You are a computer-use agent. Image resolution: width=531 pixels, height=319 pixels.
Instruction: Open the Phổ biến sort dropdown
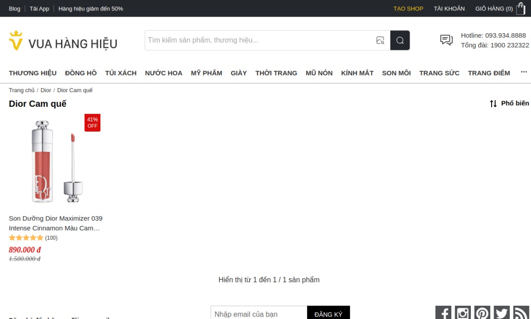[x=515, y=103]
